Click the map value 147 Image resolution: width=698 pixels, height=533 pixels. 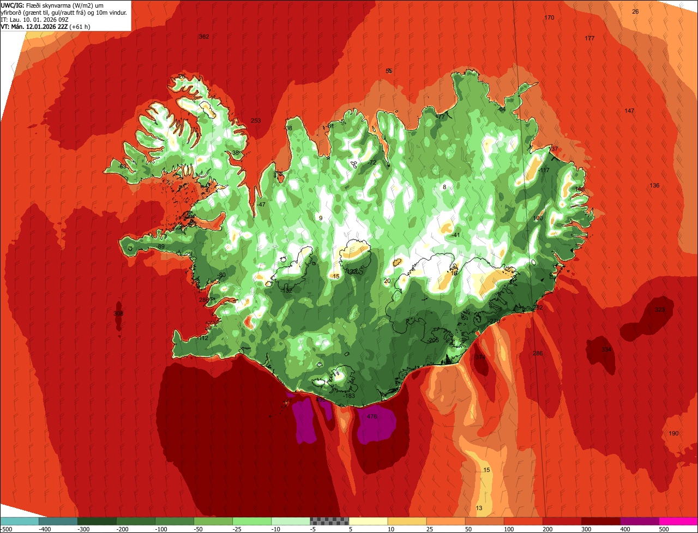(629, 111)
